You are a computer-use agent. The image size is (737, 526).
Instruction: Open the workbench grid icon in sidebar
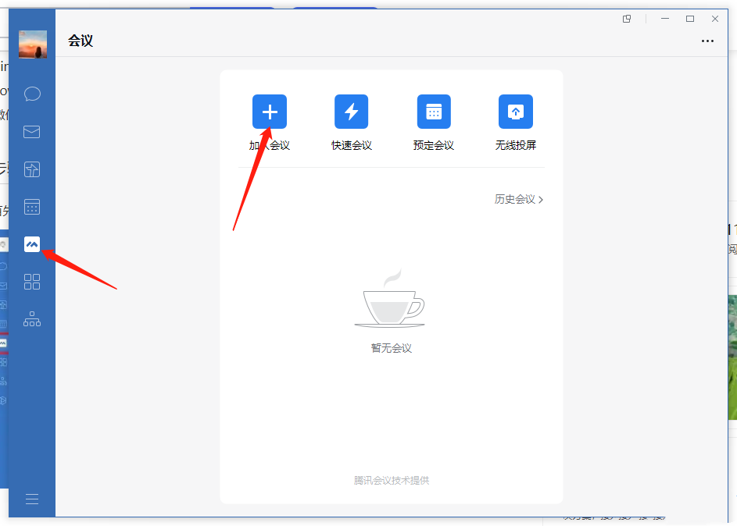click(31, 282)
